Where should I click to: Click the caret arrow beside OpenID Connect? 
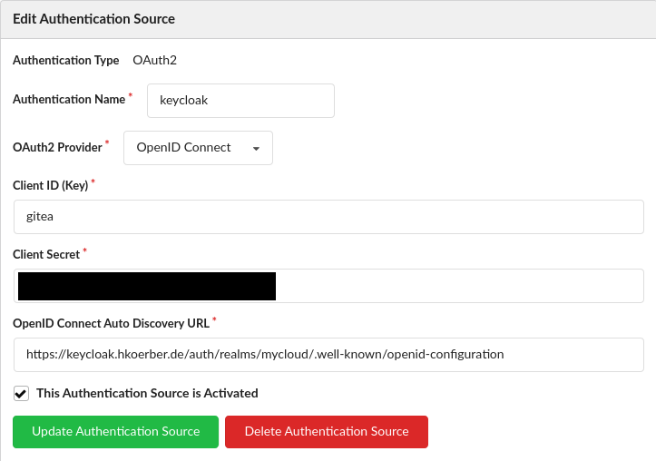point(257,149)
